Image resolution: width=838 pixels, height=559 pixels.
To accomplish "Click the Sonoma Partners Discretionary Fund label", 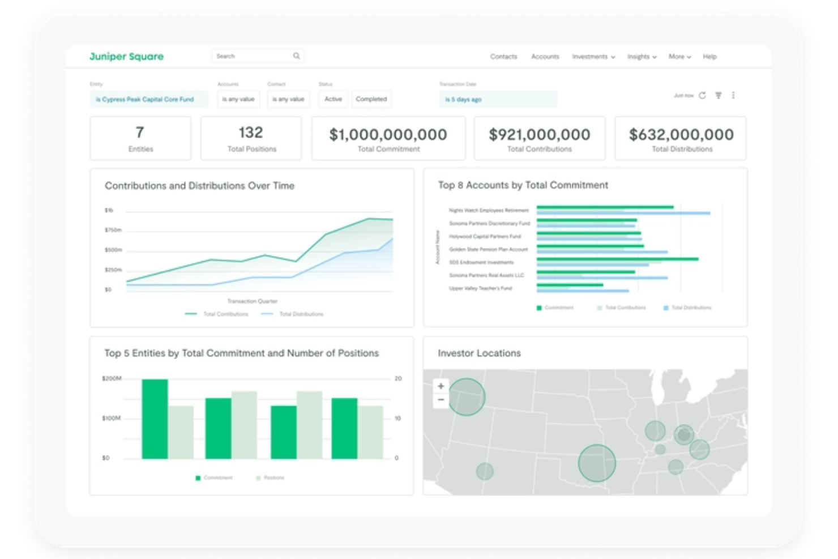I will coord(490,223).
